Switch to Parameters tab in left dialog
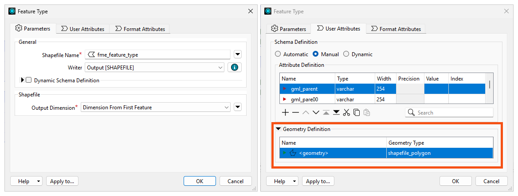Viewport: 518px width, 196px height. click(33, 28)
